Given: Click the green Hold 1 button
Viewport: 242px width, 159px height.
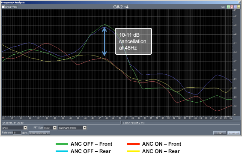Looking at the screenshot, I should (x=228, y=7).
